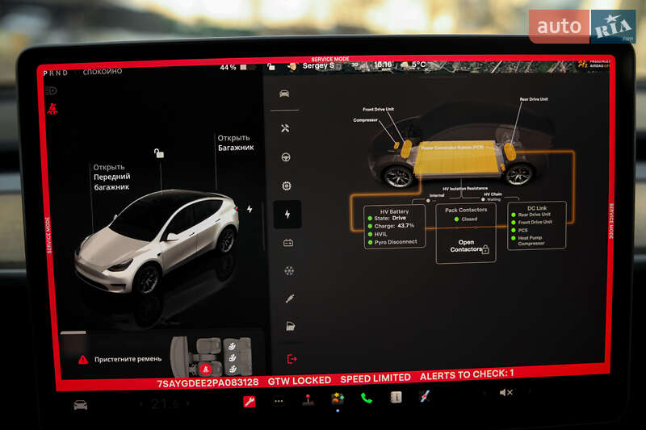
Task: Open the chassis gear-shaped service section
Action: (287, 186)
